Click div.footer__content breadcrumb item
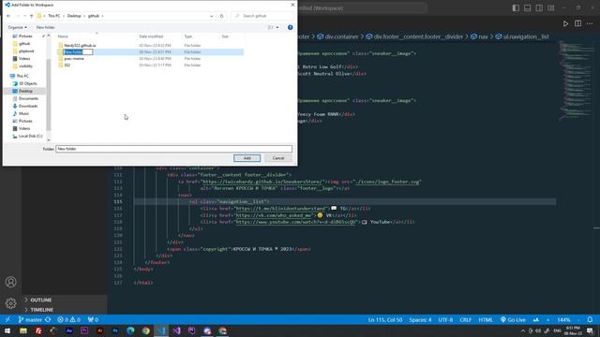Viewport: 600px width, 337px height. tap(414, 37)
